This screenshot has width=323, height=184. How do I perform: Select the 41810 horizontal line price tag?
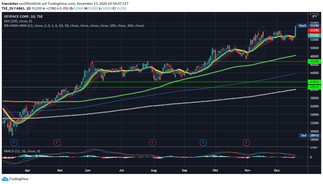point(314,82)
